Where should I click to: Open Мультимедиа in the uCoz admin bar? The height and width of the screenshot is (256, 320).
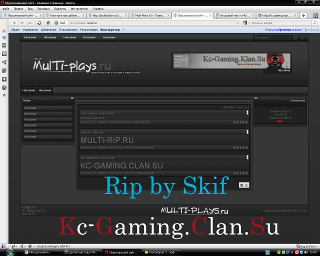[89, 30]
